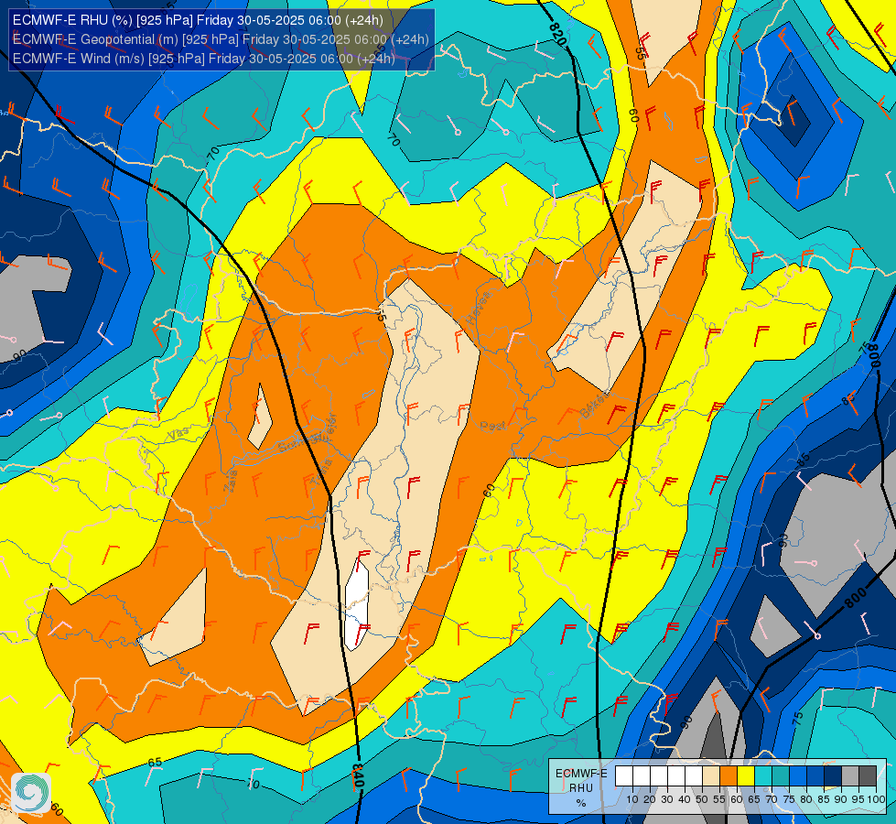Click the small white under-50% humidity area
This screenshot has width=896, height=824.
coord(357,606)
